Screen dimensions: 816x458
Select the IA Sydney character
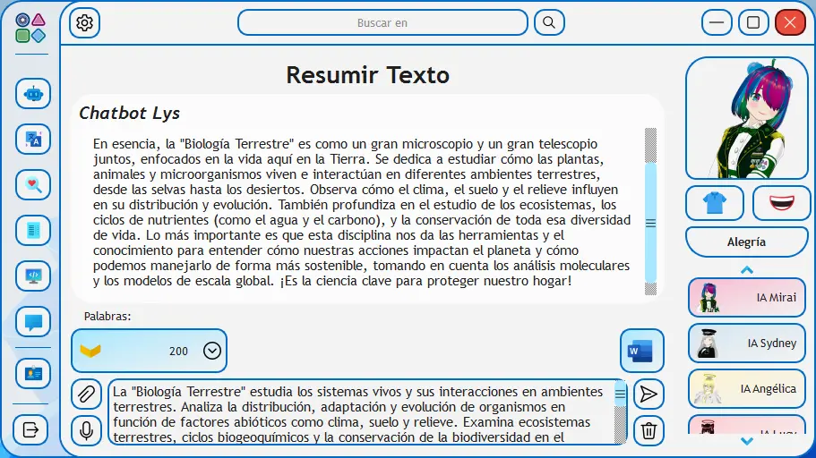747,343
